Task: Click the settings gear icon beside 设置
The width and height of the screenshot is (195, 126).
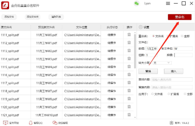Action: pos(141,27)
